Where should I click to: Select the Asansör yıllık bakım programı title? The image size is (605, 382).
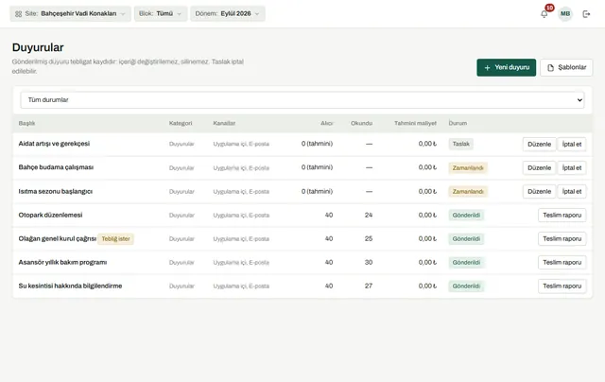62,262
